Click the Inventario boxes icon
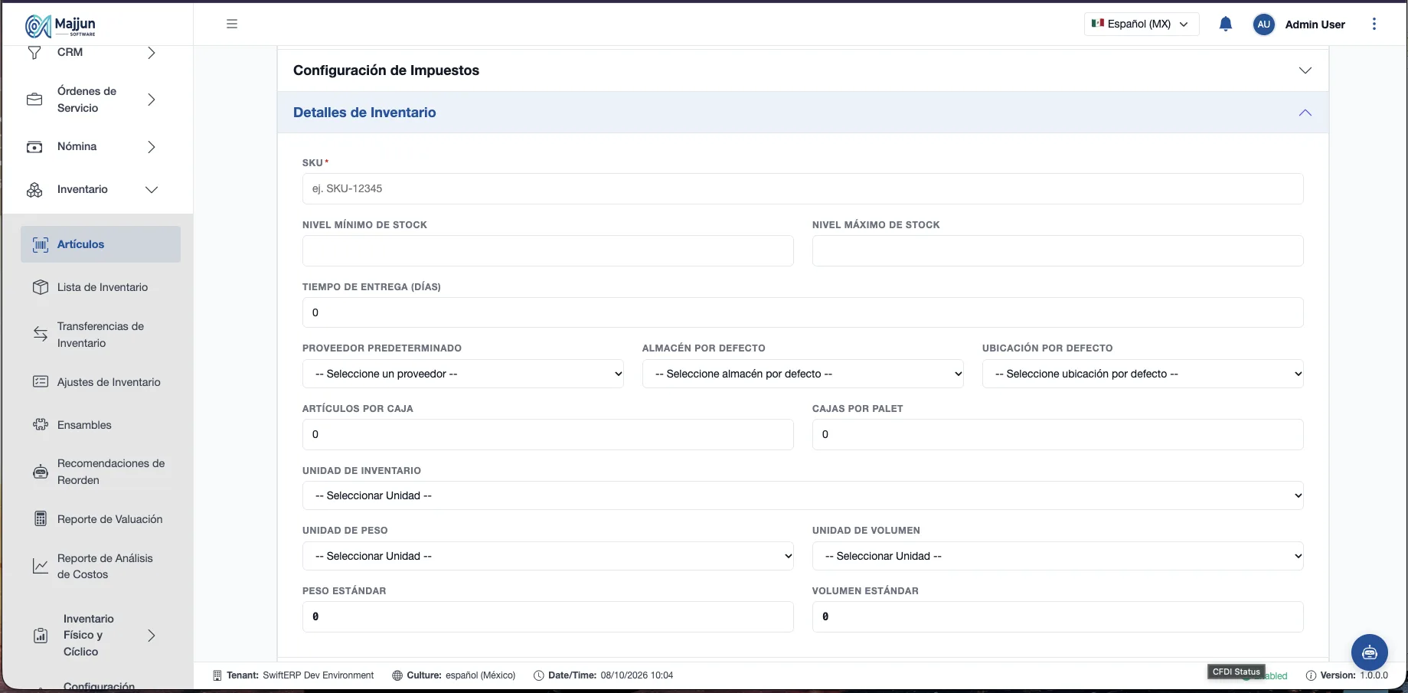This screenshot has width=1408, height=693. (x=34, y=190)
